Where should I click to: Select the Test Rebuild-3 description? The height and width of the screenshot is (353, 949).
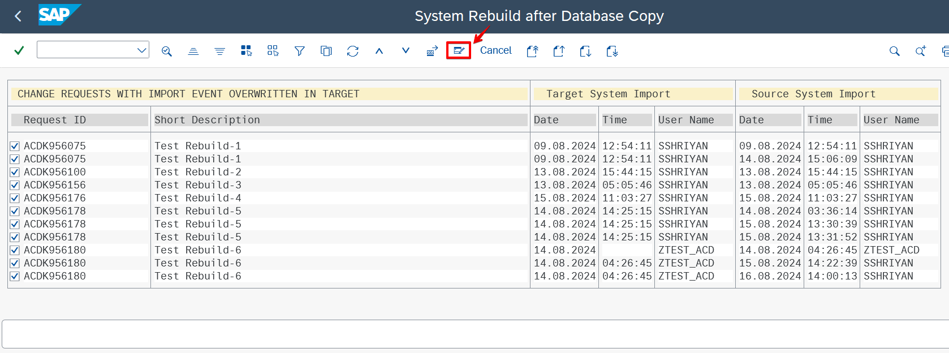tap(198, 185)
